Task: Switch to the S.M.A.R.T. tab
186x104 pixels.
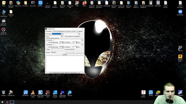Action: coord(74,31)
